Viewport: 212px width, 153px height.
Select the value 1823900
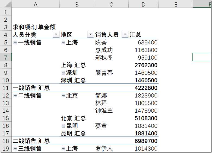(x=146, y=96)
